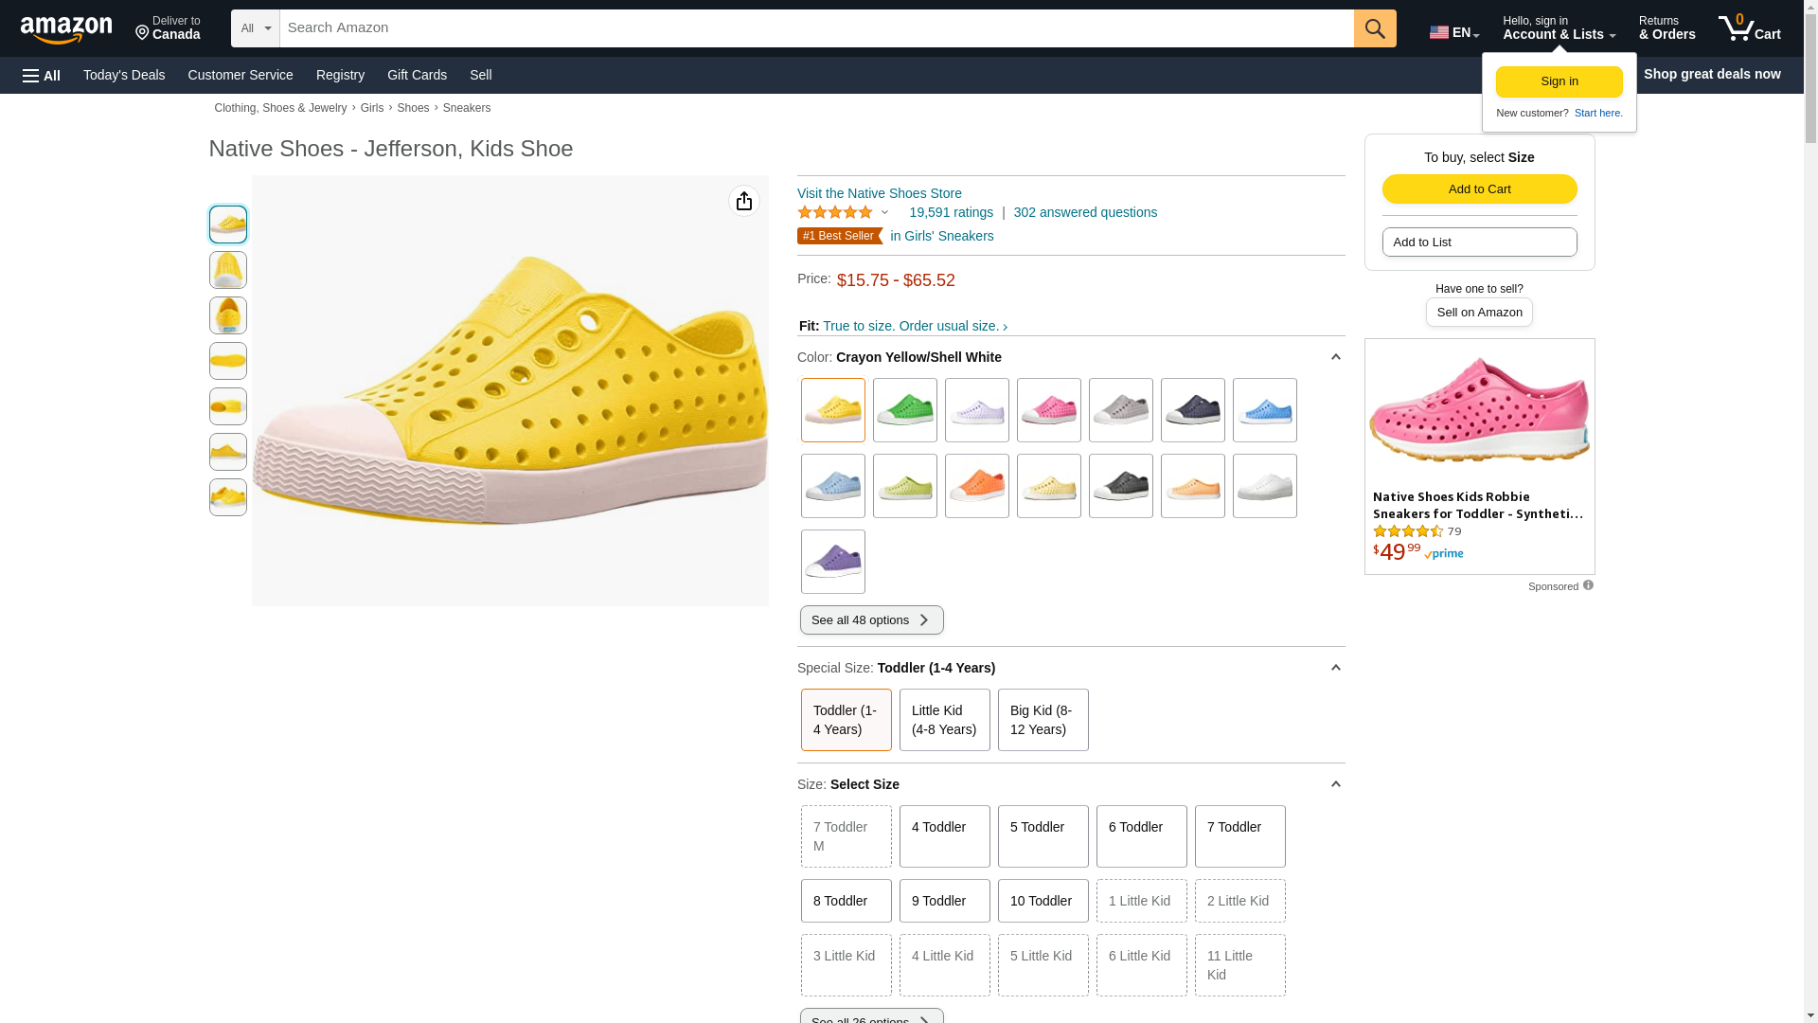
Task: Visit the Native Shoes Store link
Action: 879,193
